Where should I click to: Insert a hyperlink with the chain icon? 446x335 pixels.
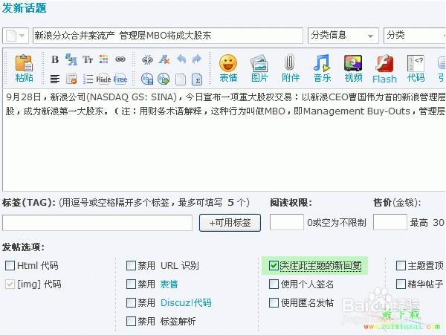pos(120,59)
